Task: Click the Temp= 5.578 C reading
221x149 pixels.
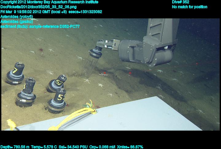Action: point(44,147)
